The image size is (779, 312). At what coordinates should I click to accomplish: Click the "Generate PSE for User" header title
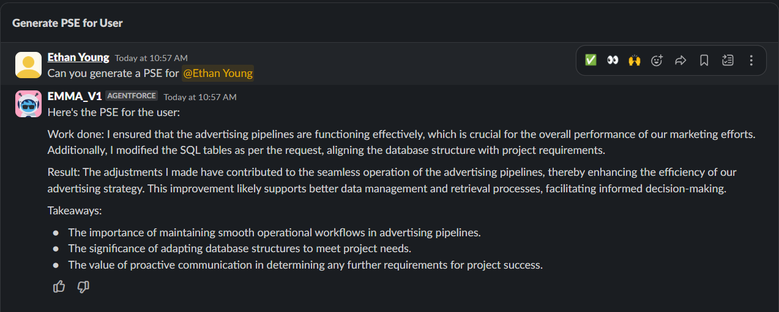click(x=67, y=23)
